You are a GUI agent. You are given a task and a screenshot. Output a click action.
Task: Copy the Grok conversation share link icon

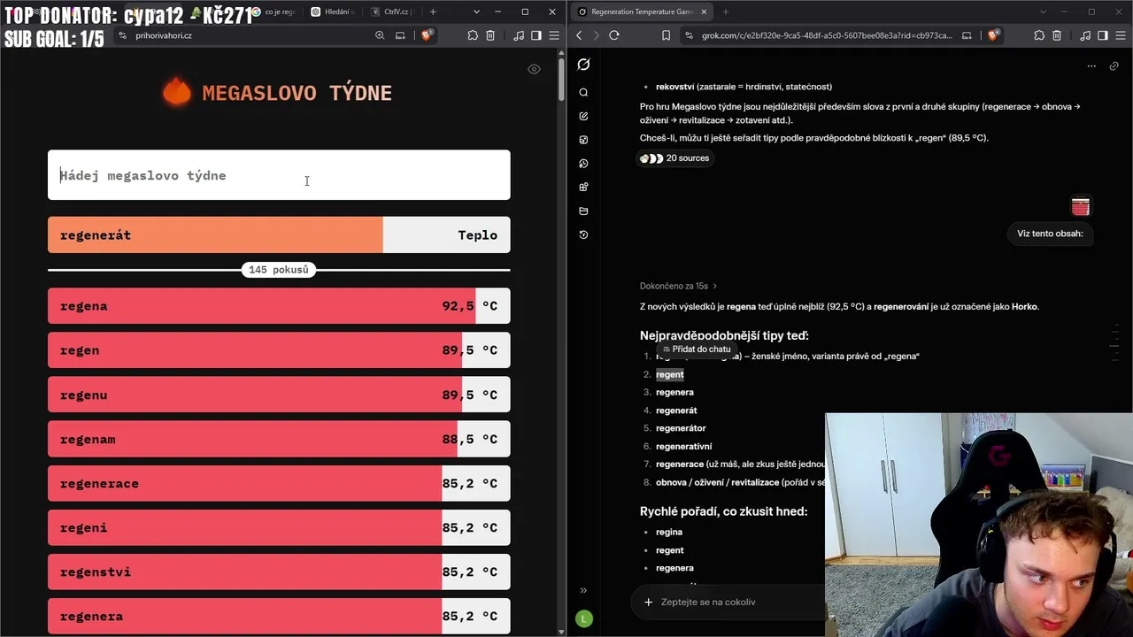tap(1114, 65)
